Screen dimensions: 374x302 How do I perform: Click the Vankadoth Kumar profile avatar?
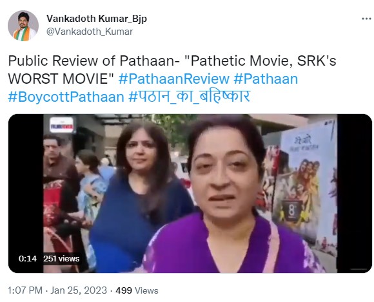point(23,26)
